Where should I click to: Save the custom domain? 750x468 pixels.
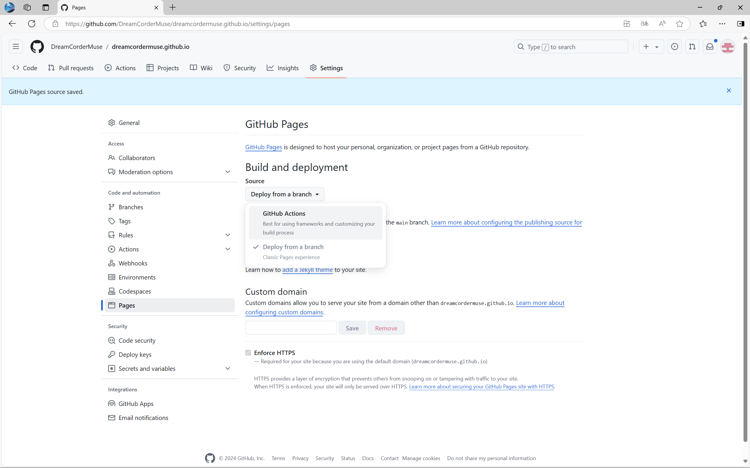click(x=352, y=328)
